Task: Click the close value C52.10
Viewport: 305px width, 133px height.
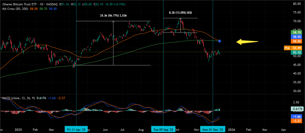Action: click(98, 4)
